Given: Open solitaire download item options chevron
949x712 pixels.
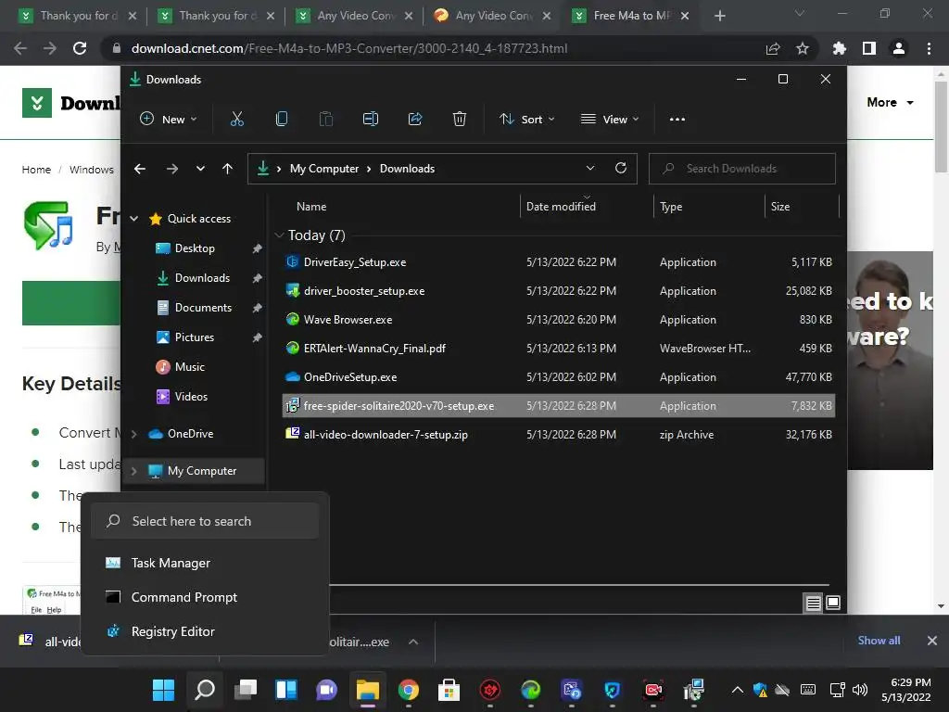Looking at the screenshot, I should click(x=413, y=642).
